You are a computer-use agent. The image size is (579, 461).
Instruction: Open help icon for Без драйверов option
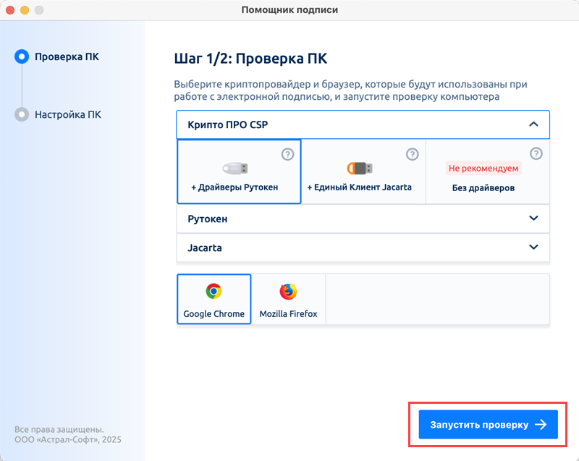[x=536, y=154]
